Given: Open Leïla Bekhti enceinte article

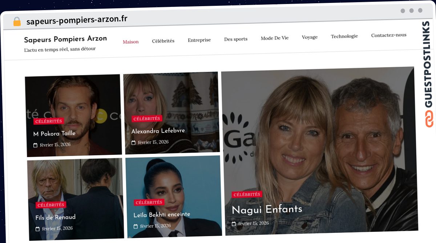Looking at the screenshot, I should point(162,214).
